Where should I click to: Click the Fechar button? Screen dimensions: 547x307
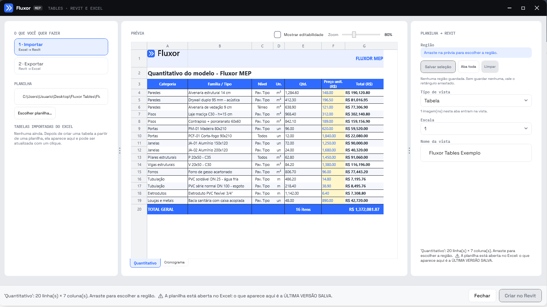click(x=482, y=296)
